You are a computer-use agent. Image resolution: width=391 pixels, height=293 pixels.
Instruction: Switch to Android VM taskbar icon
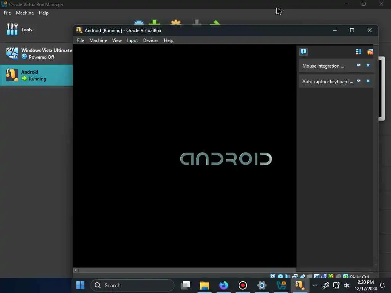pyautogui.click(x=300, y=285)
